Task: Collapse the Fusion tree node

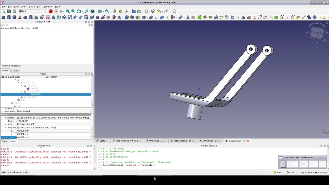Action: click(9, 103)
